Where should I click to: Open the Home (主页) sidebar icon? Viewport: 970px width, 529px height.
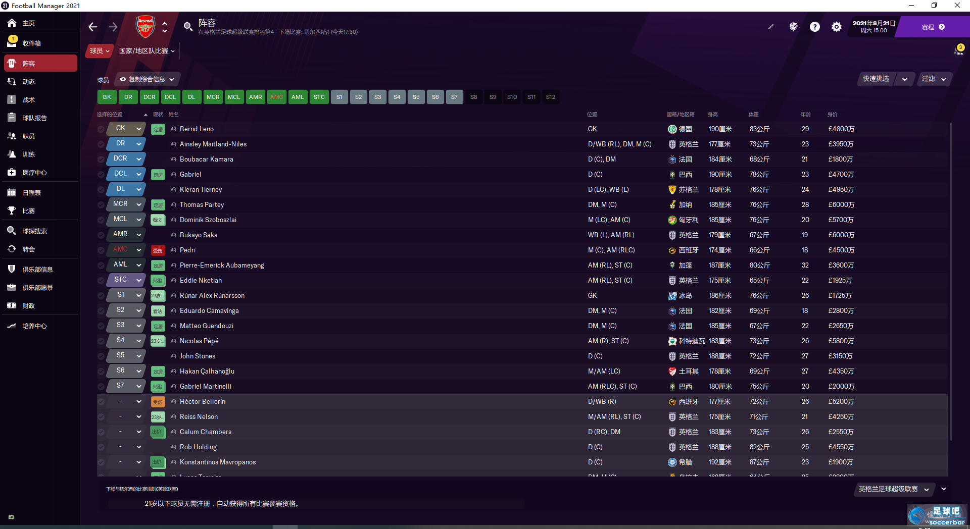12,23
